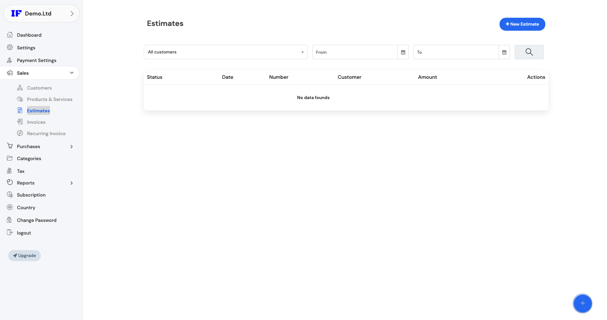The image size is (607, 320).
Task: Expand the Reports section arrow
Action: (x=72, y=183)
